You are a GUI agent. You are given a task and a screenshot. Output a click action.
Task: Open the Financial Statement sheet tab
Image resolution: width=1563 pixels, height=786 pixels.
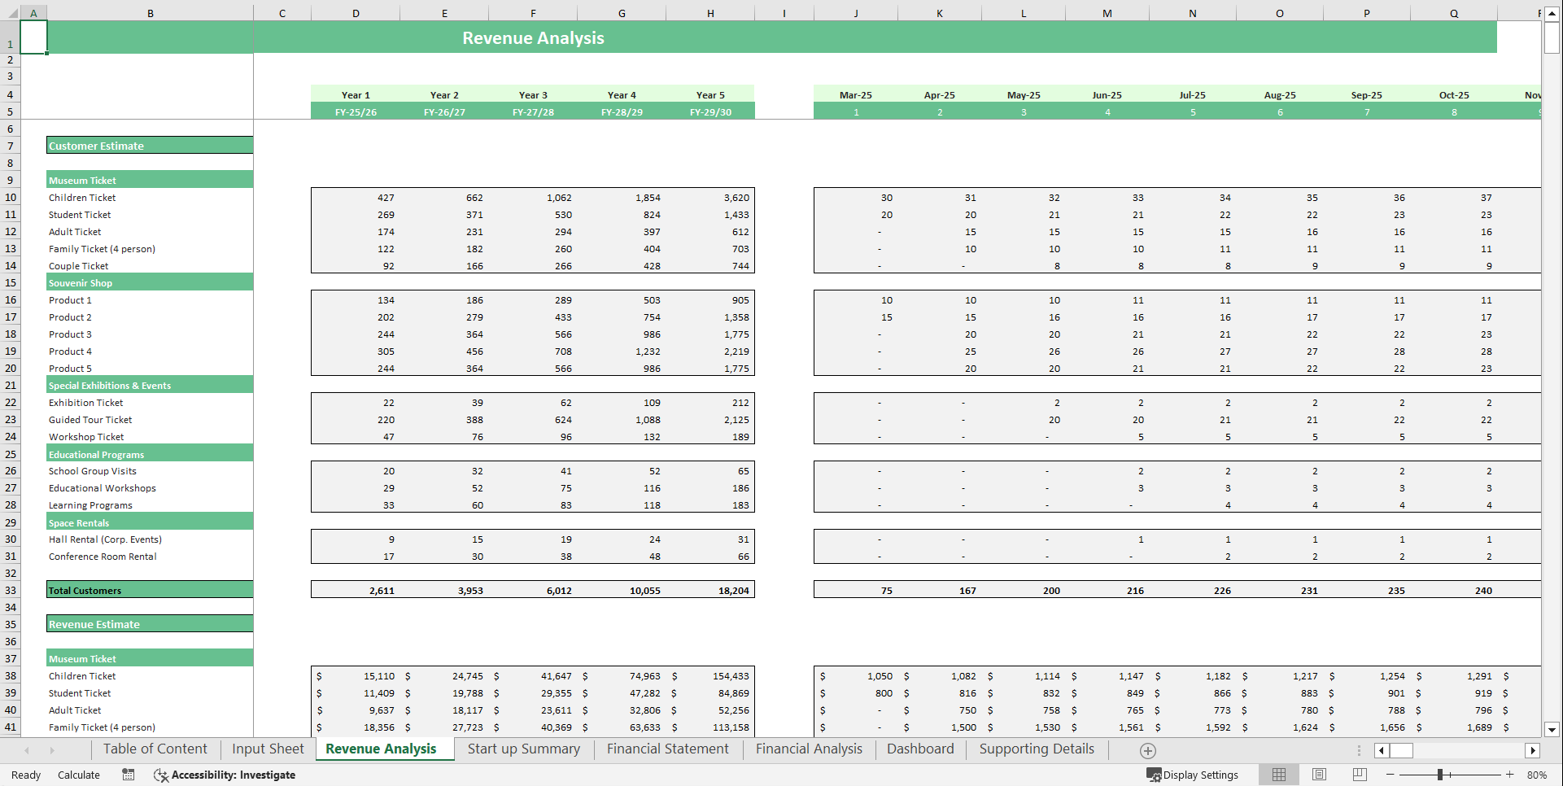tap(667, 749)
